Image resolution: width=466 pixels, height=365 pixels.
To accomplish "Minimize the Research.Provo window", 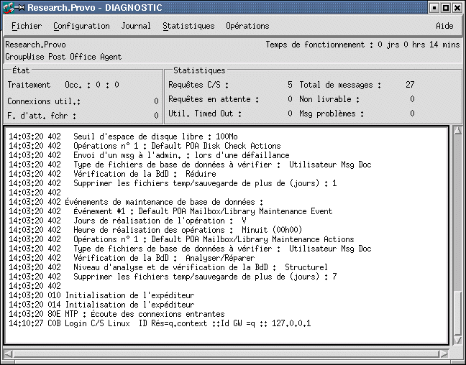I will pos(434,8).
